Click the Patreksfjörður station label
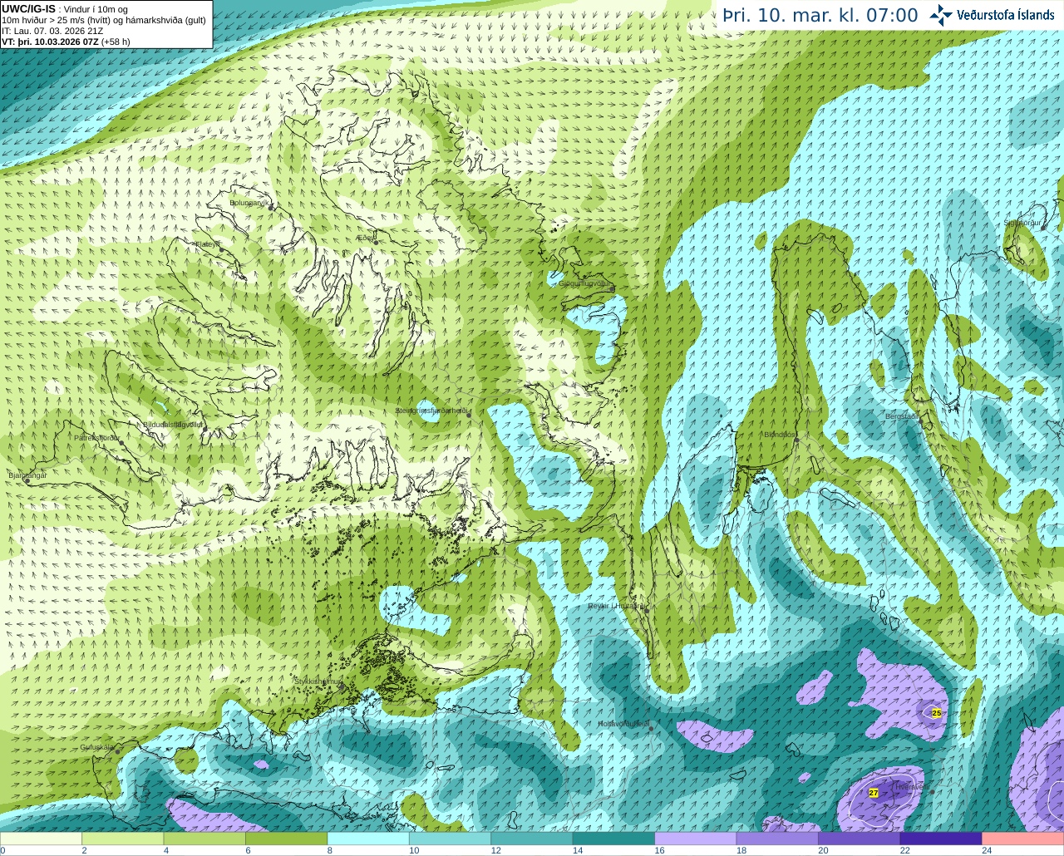The image size is (1064, 856). [97, 437]
